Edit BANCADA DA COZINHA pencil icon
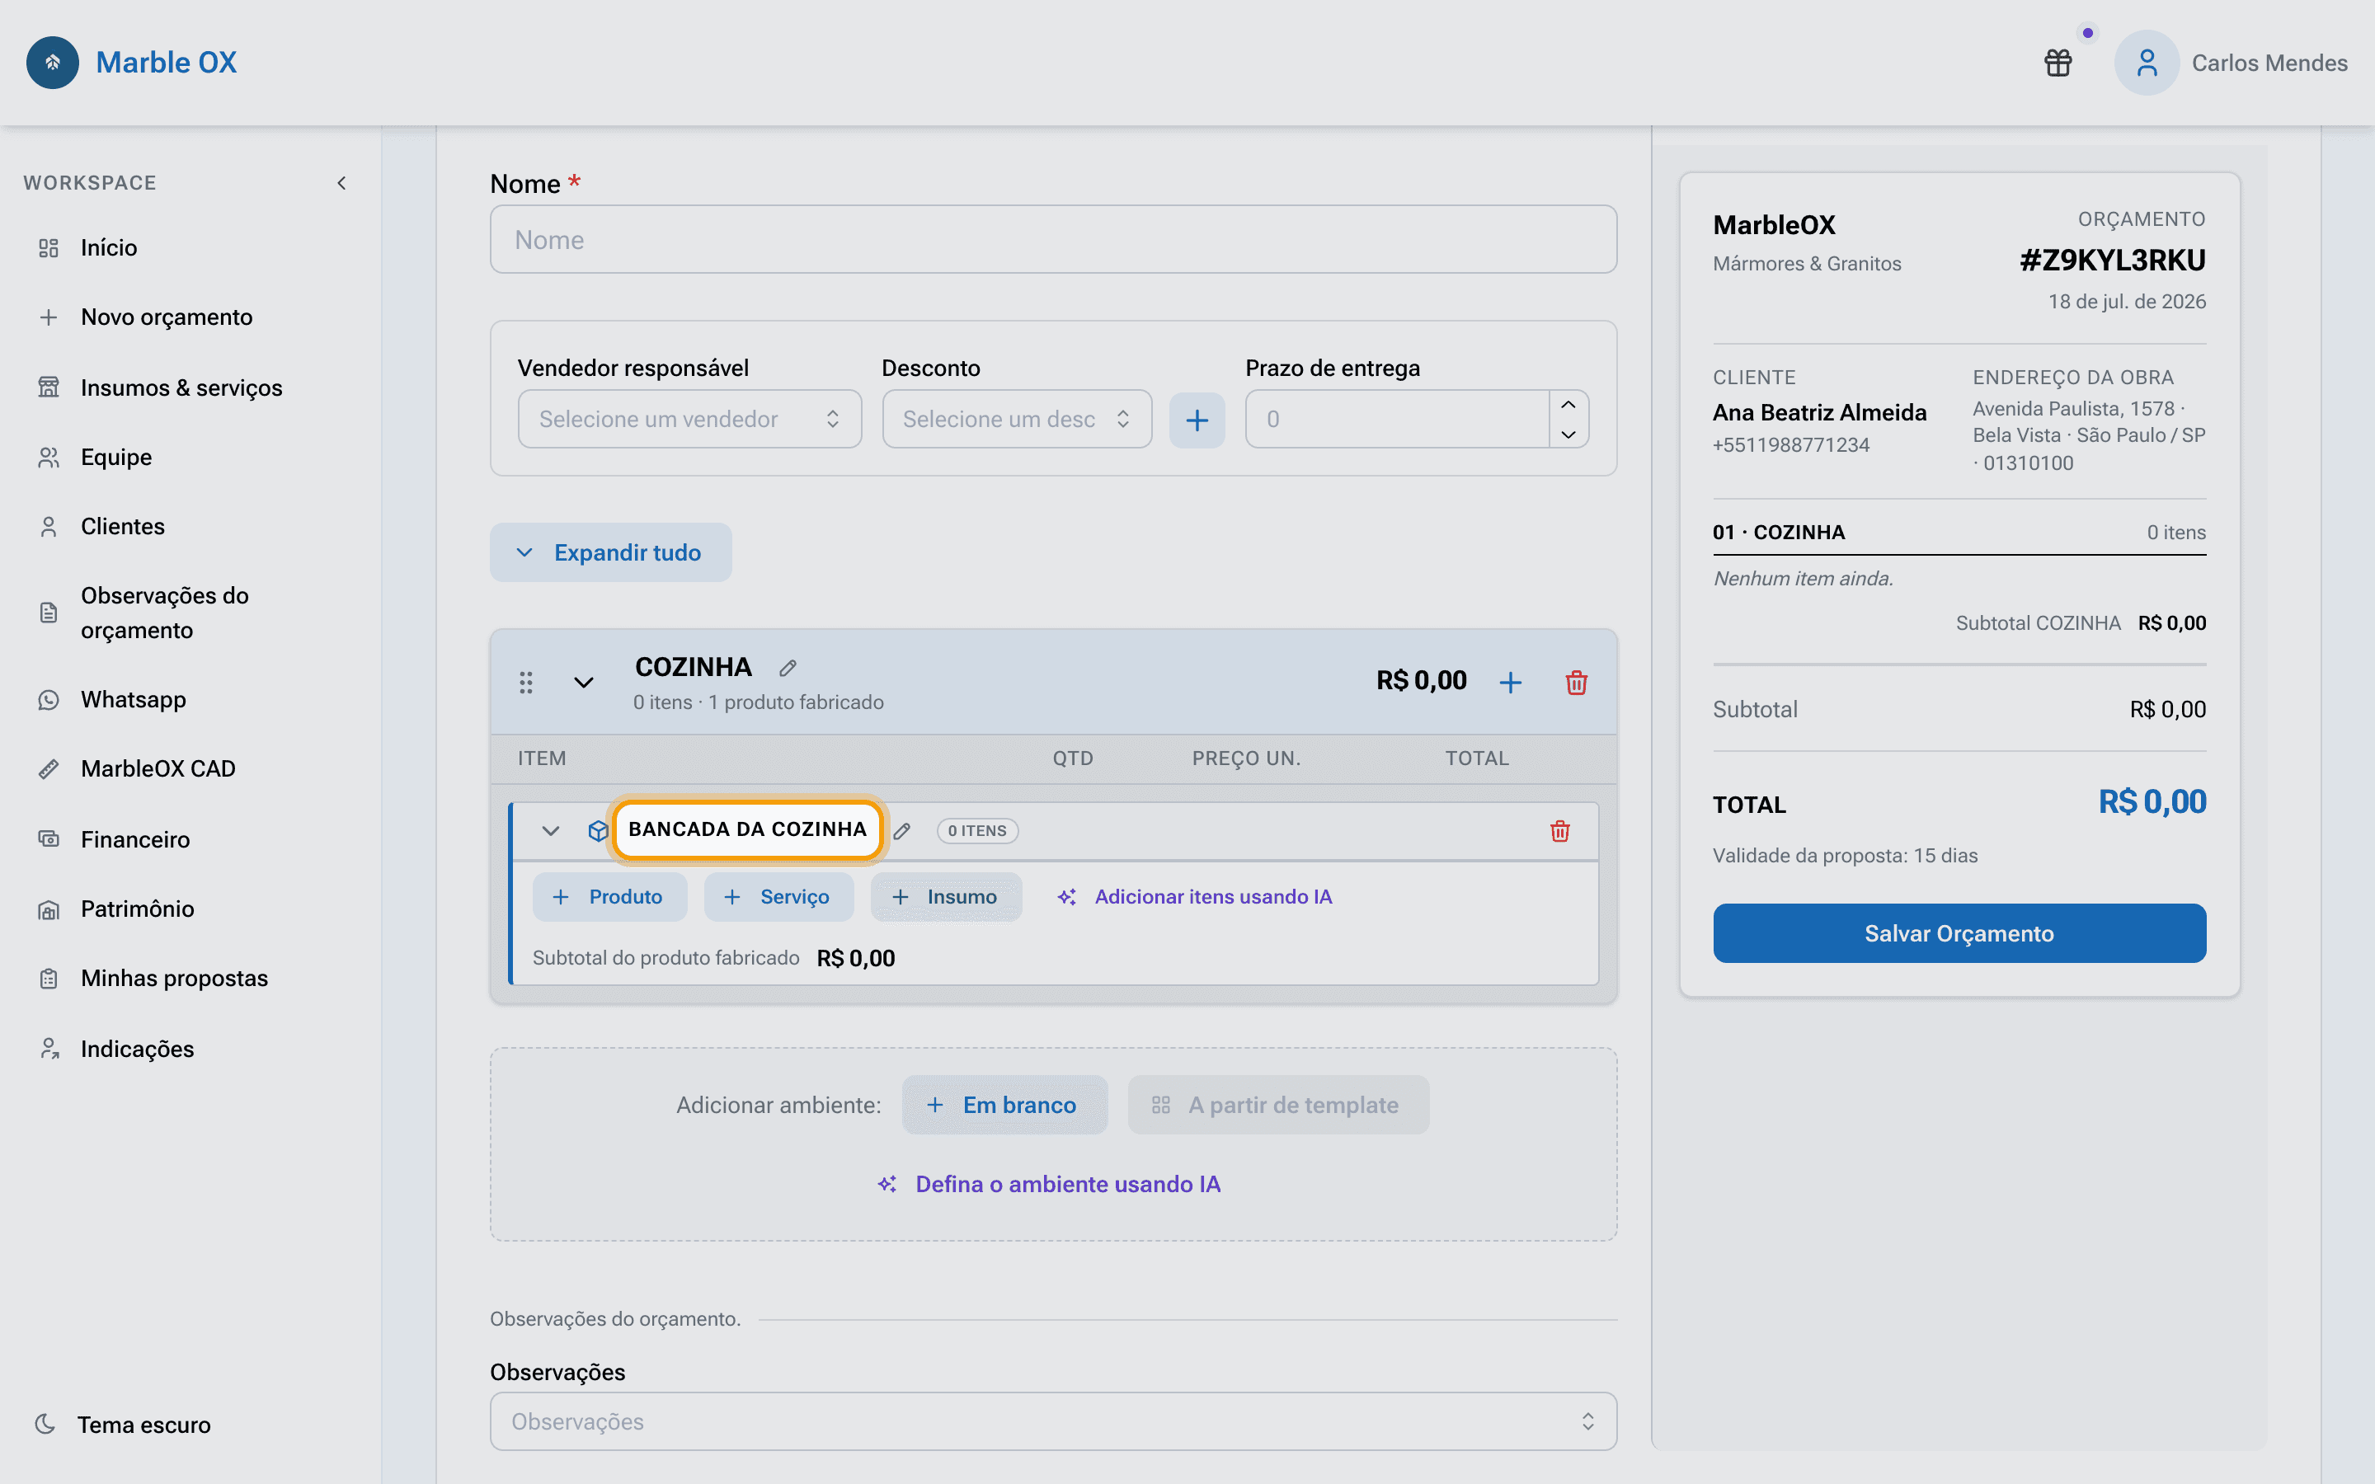Viewport: 2375px width, 1484px height. click(902, 831)
